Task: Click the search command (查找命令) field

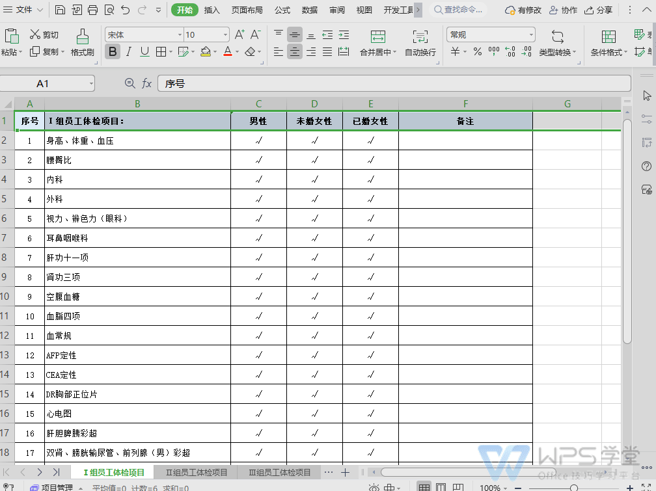Action: 459,10
